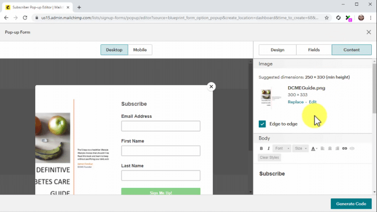Align body text left
377x212 pixels.
point(322,148)
